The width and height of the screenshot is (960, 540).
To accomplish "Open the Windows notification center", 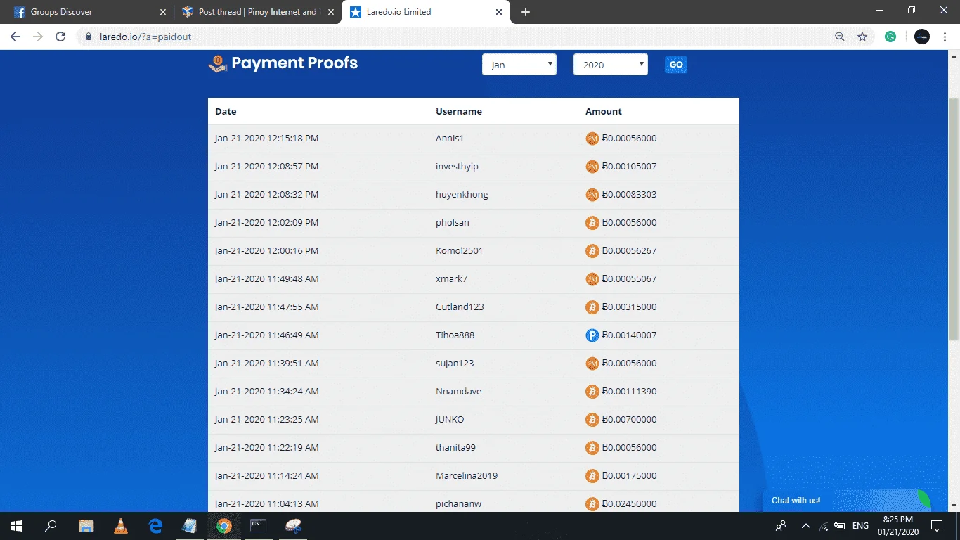I will tap(937, 525).
